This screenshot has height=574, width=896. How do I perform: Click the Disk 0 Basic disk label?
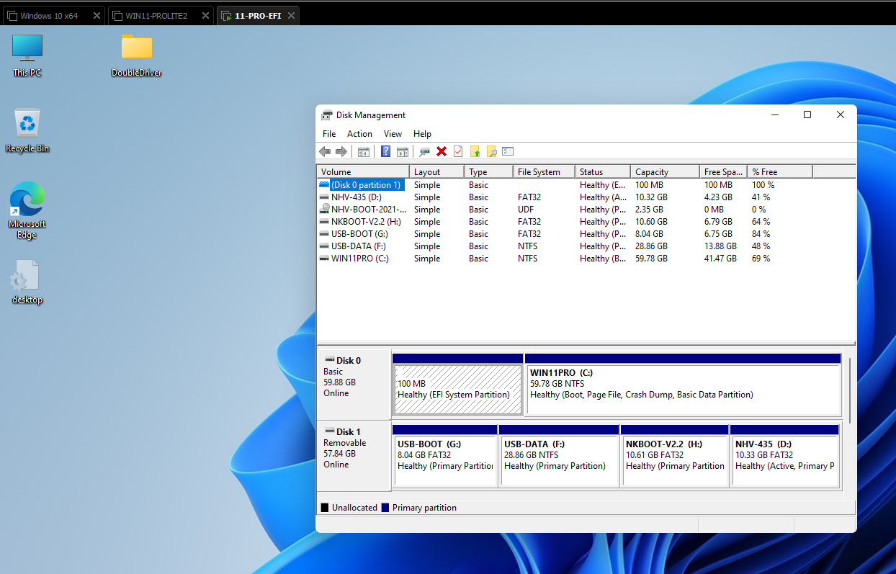coord(353,383)
